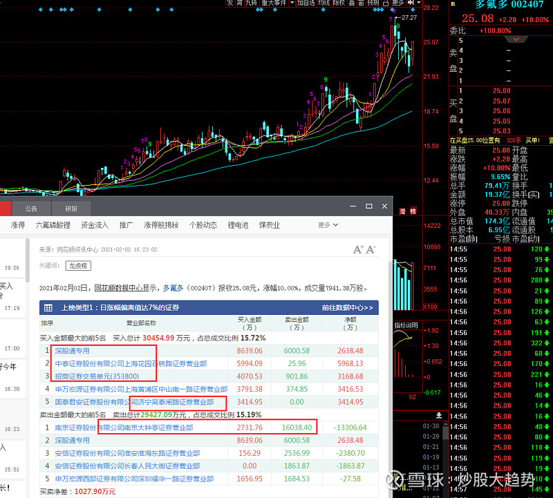Screen dimensions: 553x498
Task: Toggle the 均线 moving averages
Action: tap(324, 3)
